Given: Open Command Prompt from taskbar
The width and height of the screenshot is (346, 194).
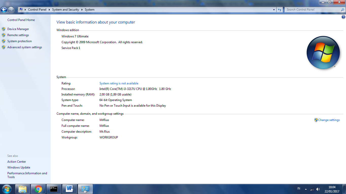Looking at the screenshot, I should tap(54, 189).
